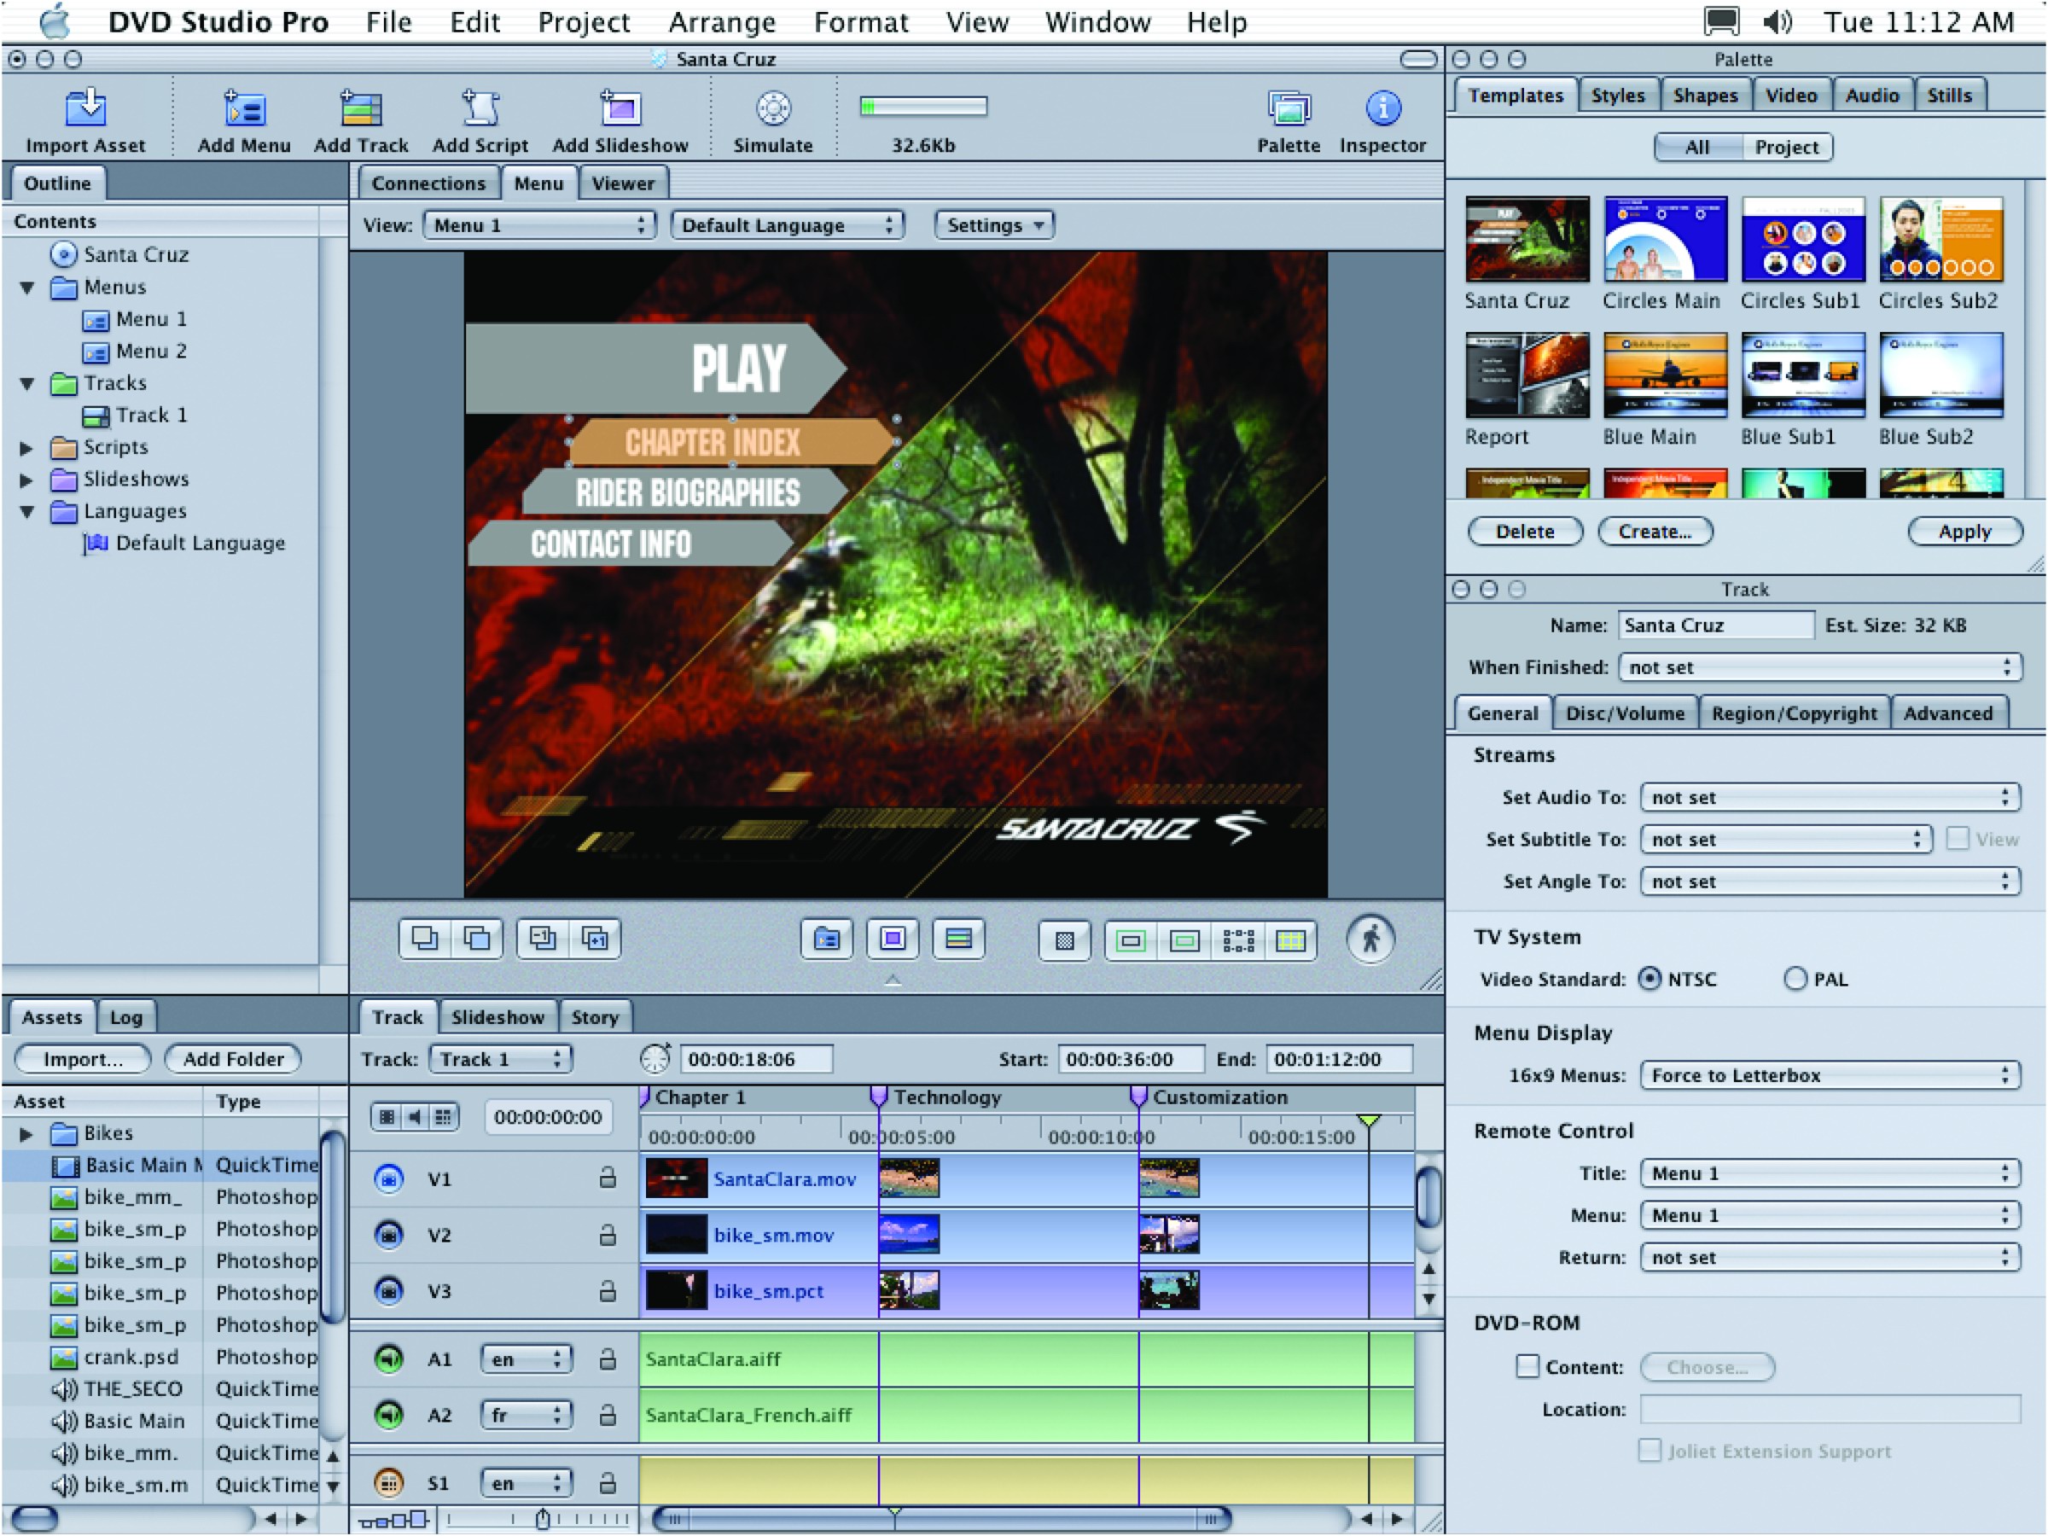Enable the DVD-ROM Content checkbox
The height and width of the screenshot is (1536, 2048).
coord(1527,1366)
